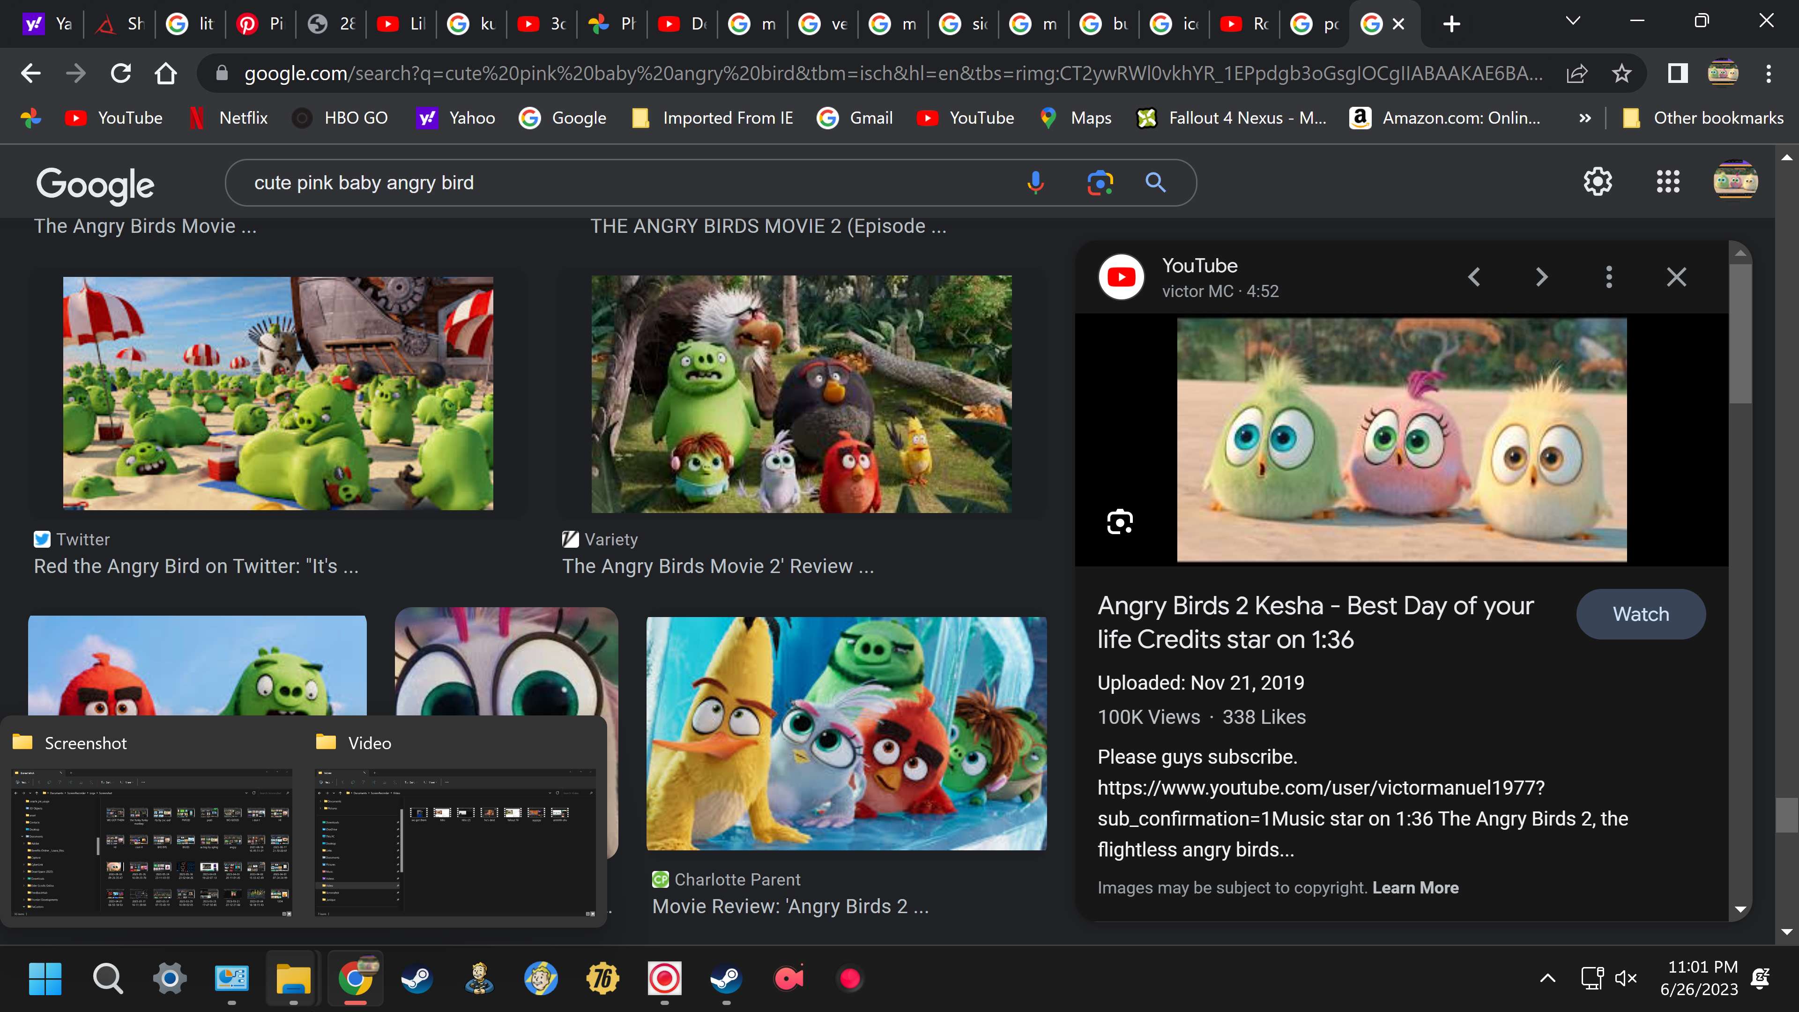Close the image preview panel
1799x1012 pixels.
[x=1676, y=276]
